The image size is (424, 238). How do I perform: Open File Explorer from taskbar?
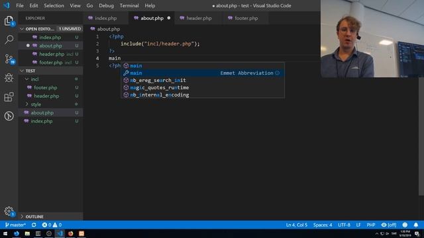pos(27,233)
